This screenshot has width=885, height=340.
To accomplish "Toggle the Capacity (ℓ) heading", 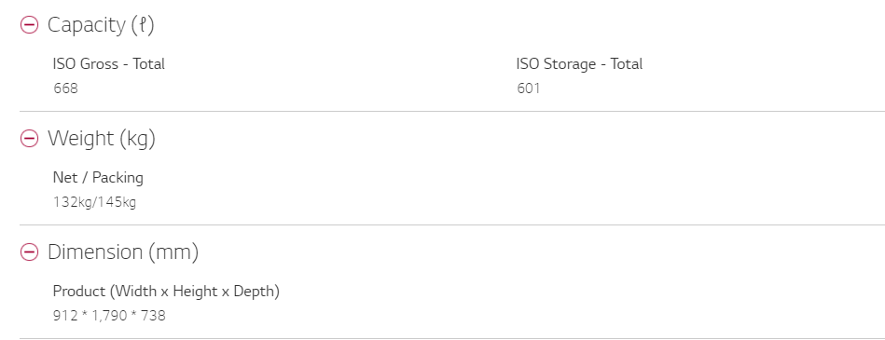I will (101, 25).
